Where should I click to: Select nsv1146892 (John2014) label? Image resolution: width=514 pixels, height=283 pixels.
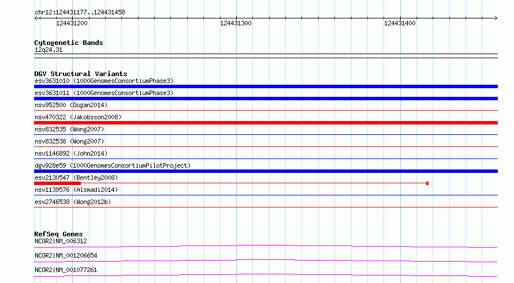pos(71,153)
